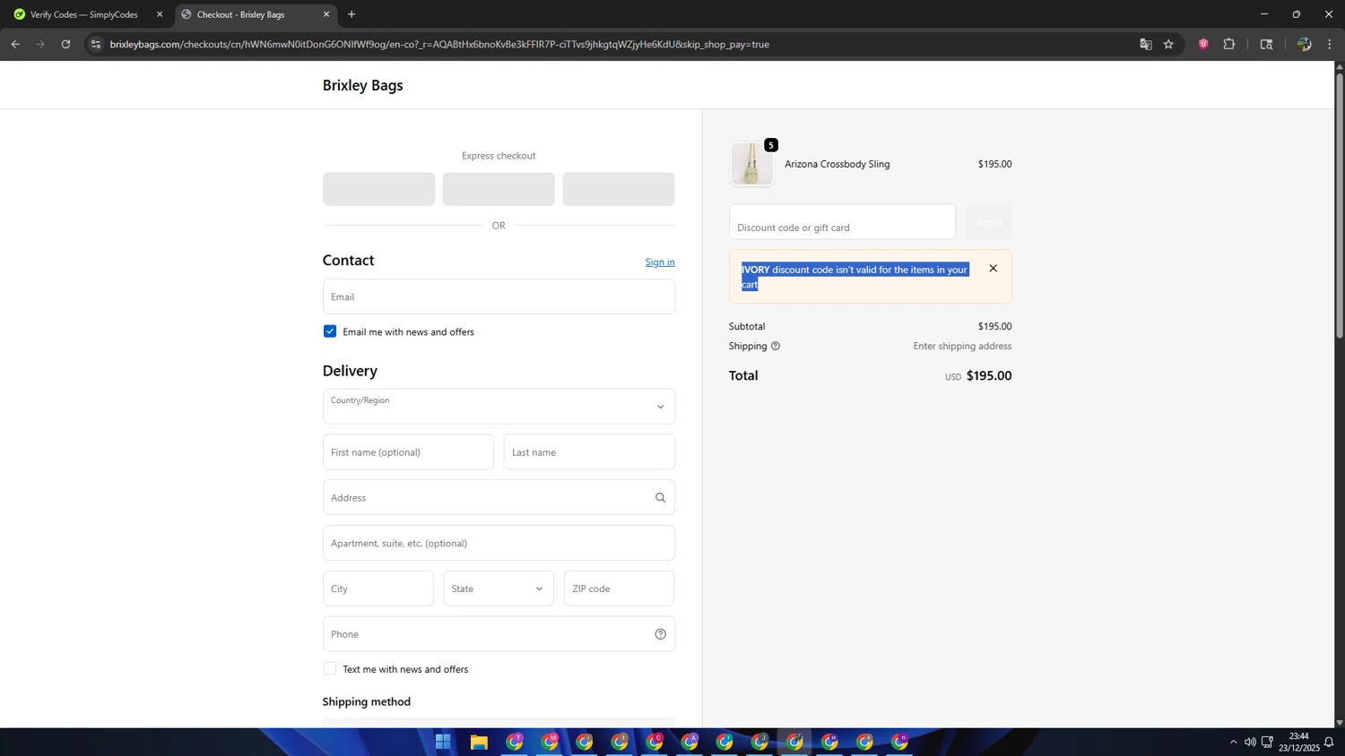Focus the Email input field
Viewport: 1345px width, 756px height.
499,296
